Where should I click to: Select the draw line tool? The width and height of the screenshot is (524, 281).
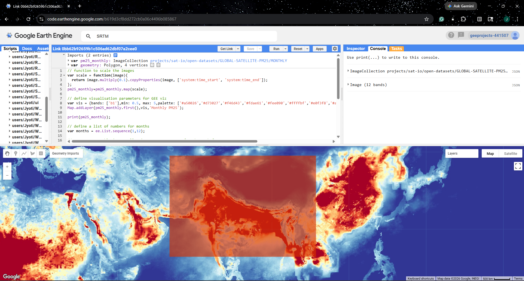(x=24, y=153)
